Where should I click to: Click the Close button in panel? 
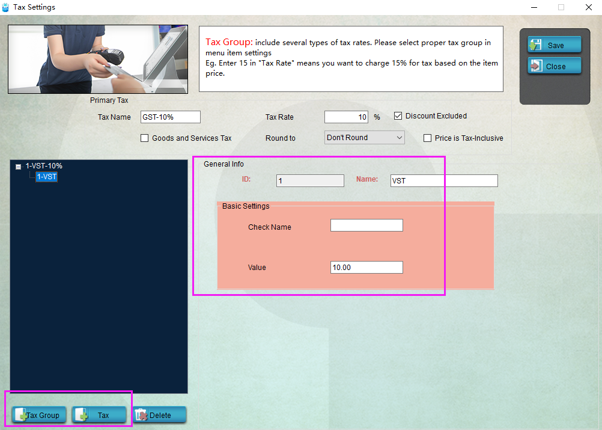coord(554,66)
